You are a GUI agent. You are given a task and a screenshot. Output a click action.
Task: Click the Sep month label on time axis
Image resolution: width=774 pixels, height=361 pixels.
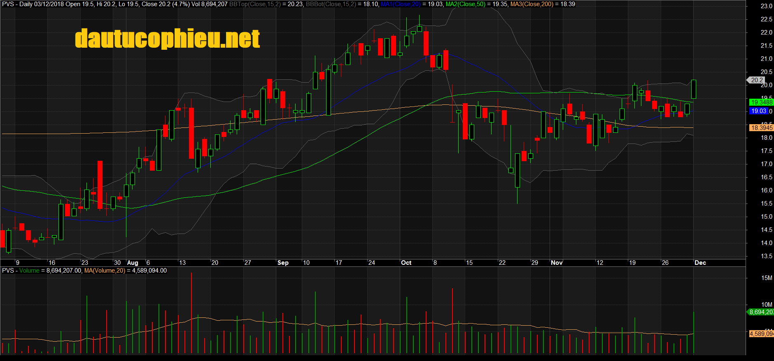(x=283, y=263)
